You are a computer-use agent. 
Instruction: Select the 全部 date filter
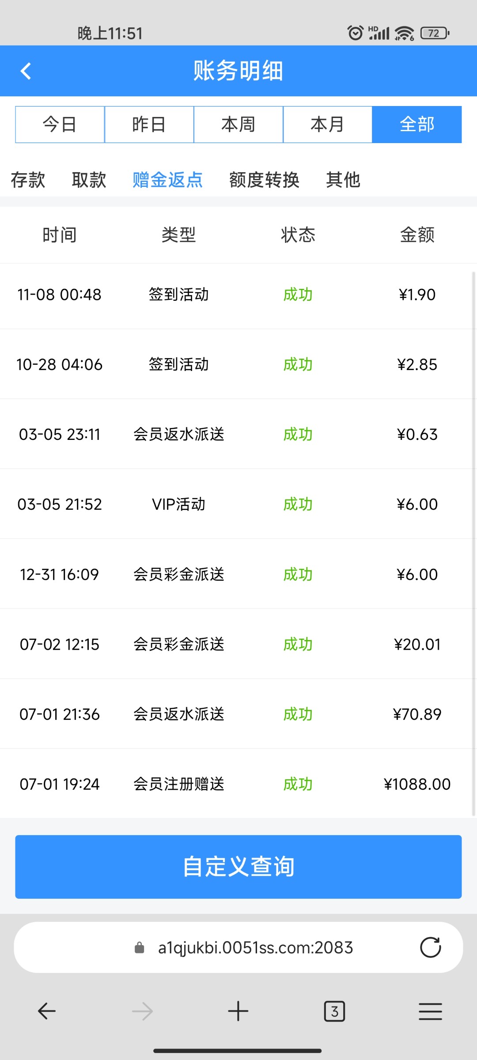pyautogui.click(x=417, y=125)
